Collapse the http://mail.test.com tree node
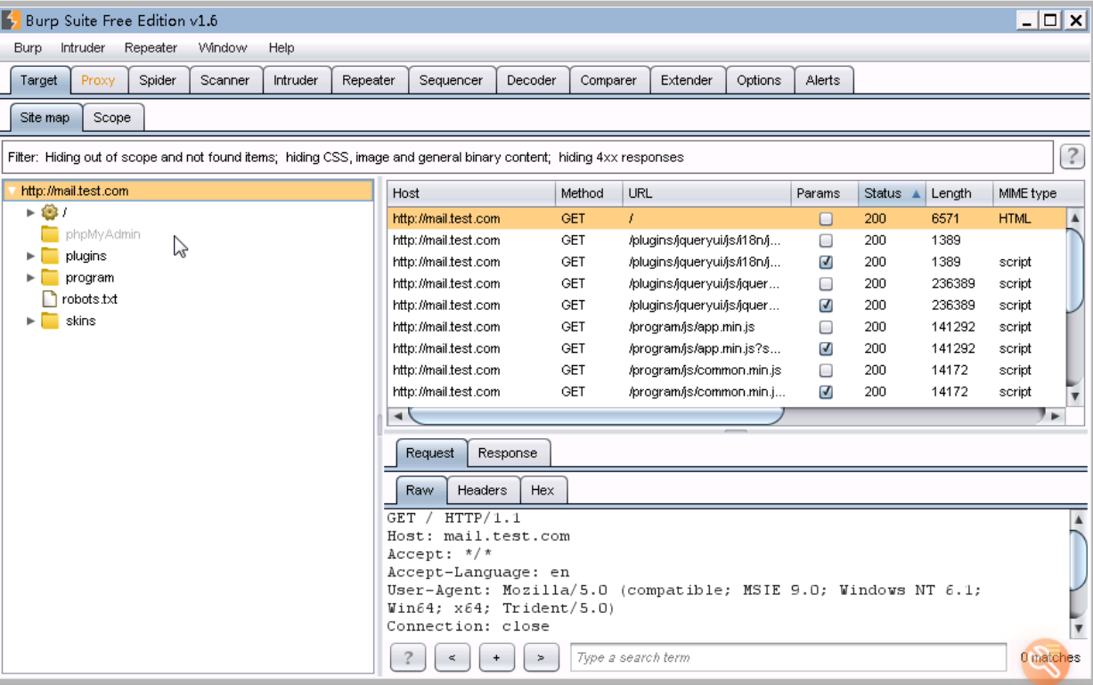1093x685 pixels. tap(12, 191)
